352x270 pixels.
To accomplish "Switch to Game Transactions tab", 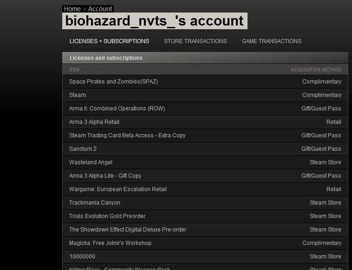I will pyautogui.click(x=272, y=41).
